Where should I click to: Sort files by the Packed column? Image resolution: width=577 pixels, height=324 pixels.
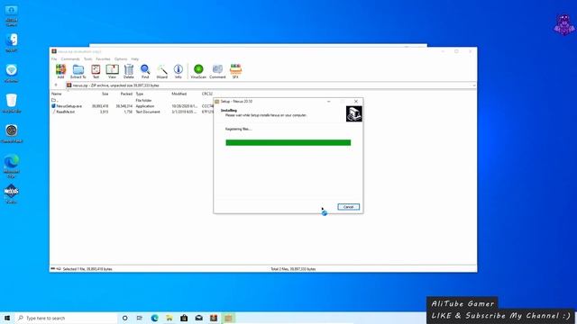point(126,94)
